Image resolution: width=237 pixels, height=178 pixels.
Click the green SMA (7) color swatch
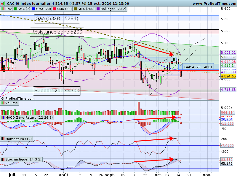(15, 9)
